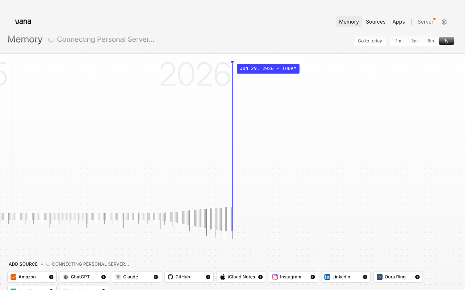Click header Connecting Personal Server status text
The height and width of the screenshot is (290, 465).
pyautogui.click(x=106, y=39)
